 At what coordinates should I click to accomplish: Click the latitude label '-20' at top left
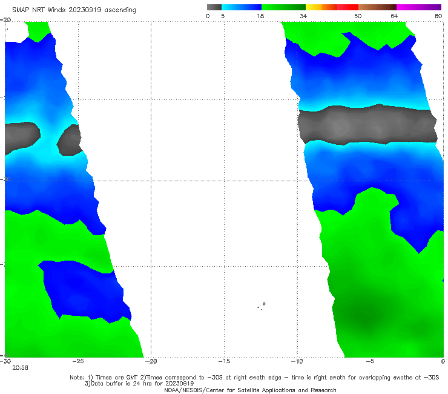(5, 19)
